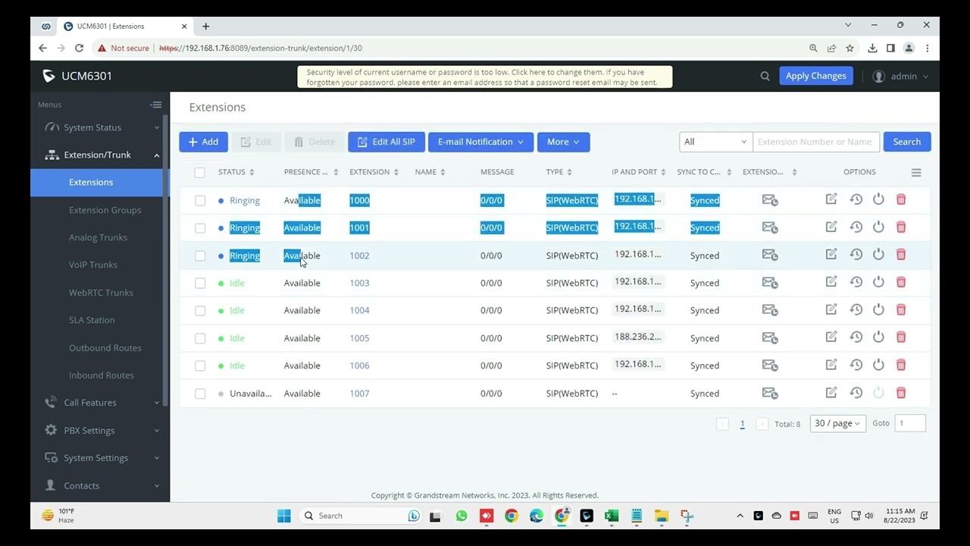This screenshot has width=970, height=546.
Task: Check the box for extension 1004
Action: [200, 310]
